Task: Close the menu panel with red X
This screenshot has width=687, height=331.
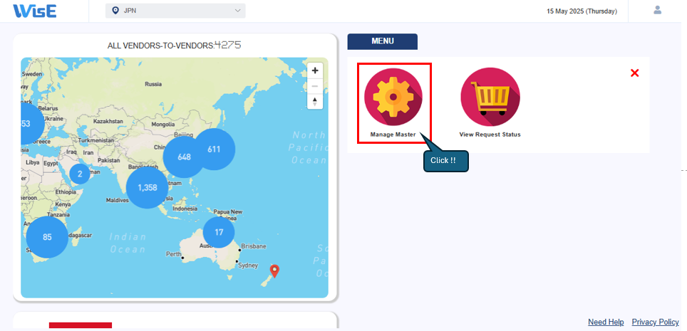Action: [635, 73]
